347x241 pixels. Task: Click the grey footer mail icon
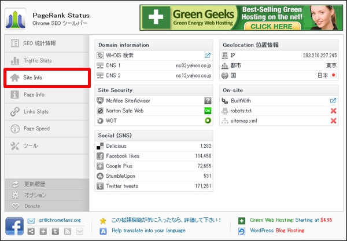click(80, 232)
